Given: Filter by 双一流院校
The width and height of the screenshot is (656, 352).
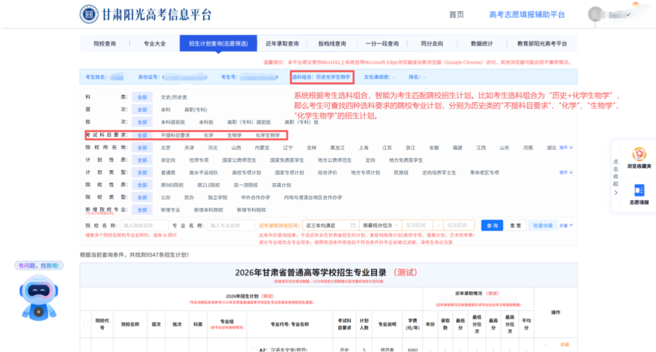Looking at the screenshot, I should (245, 185).
